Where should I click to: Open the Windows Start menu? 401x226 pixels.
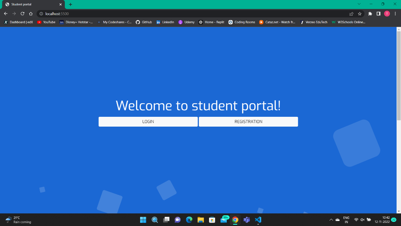(143, 220)
